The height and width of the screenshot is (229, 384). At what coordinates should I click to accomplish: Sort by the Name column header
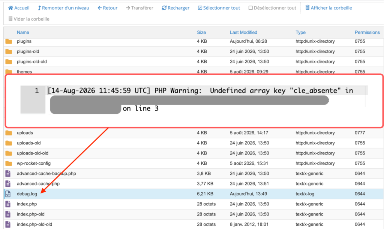click(x=23, y=32)
